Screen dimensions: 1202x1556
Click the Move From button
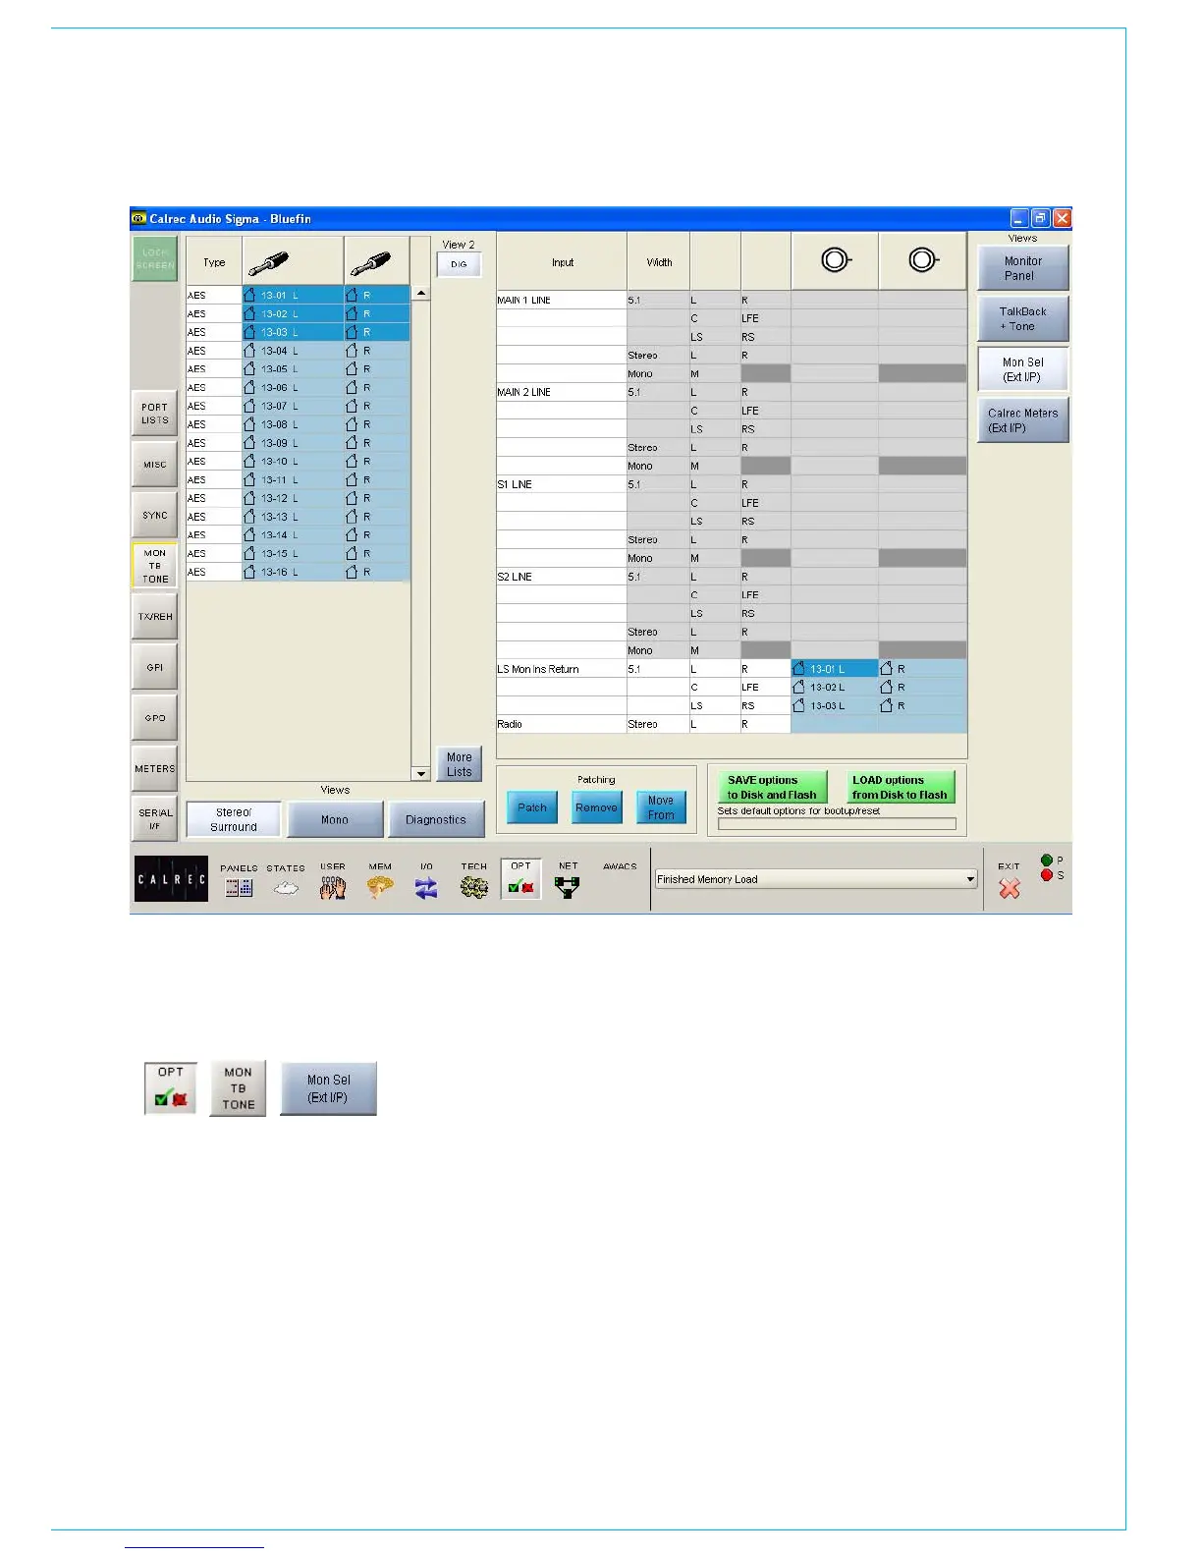tap(661, 807)
